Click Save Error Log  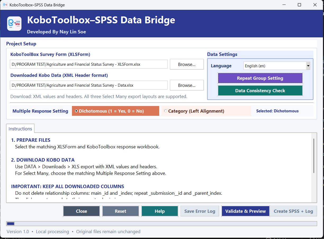[x=200, y=211]
